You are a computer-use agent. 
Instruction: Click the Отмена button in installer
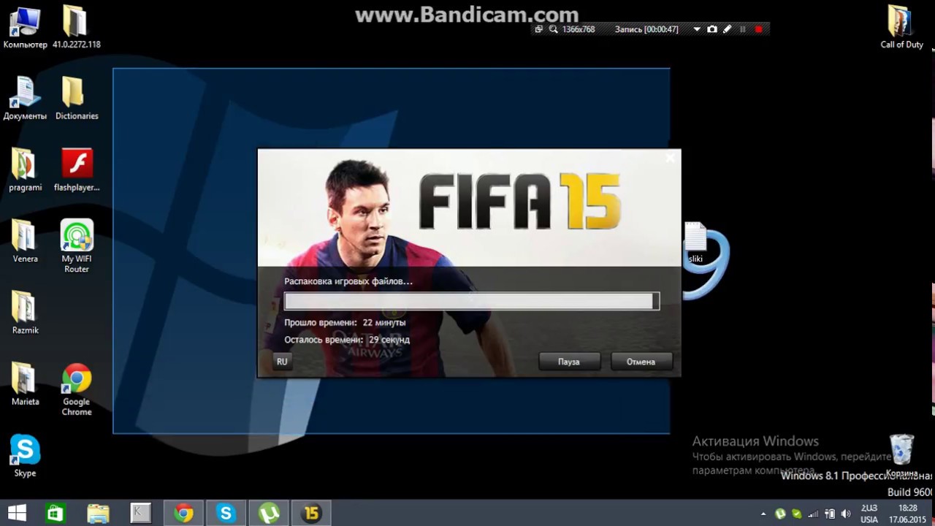tap(641, 362)
